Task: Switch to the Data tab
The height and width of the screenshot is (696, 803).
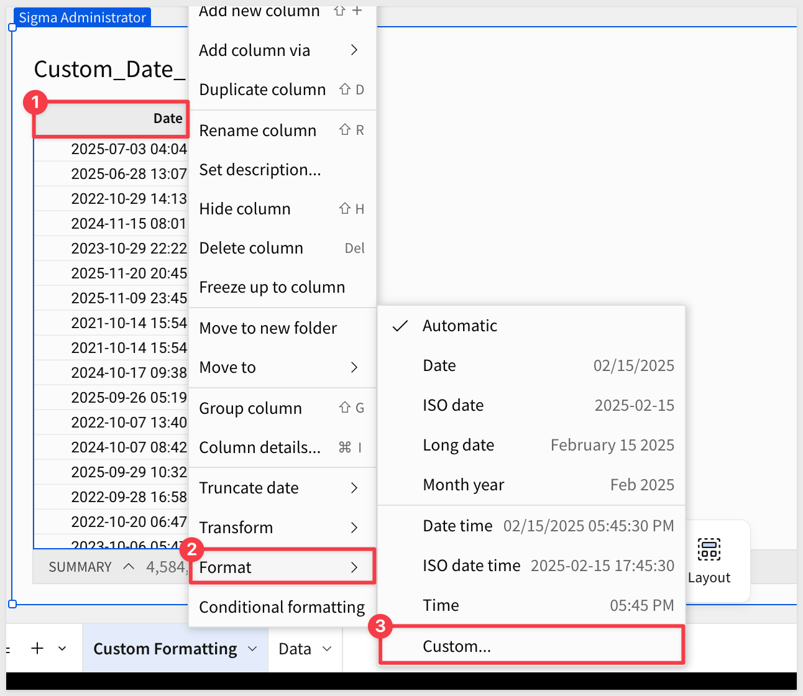Action: coord(295,649)
